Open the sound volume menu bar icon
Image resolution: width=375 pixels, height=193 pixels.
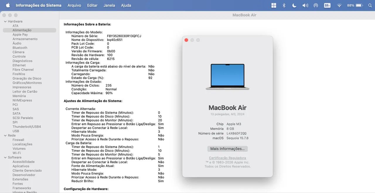click(x=305, y=5)
